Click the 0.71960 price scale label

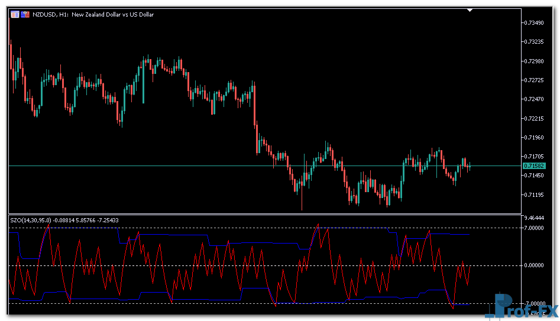coord(535,138)
